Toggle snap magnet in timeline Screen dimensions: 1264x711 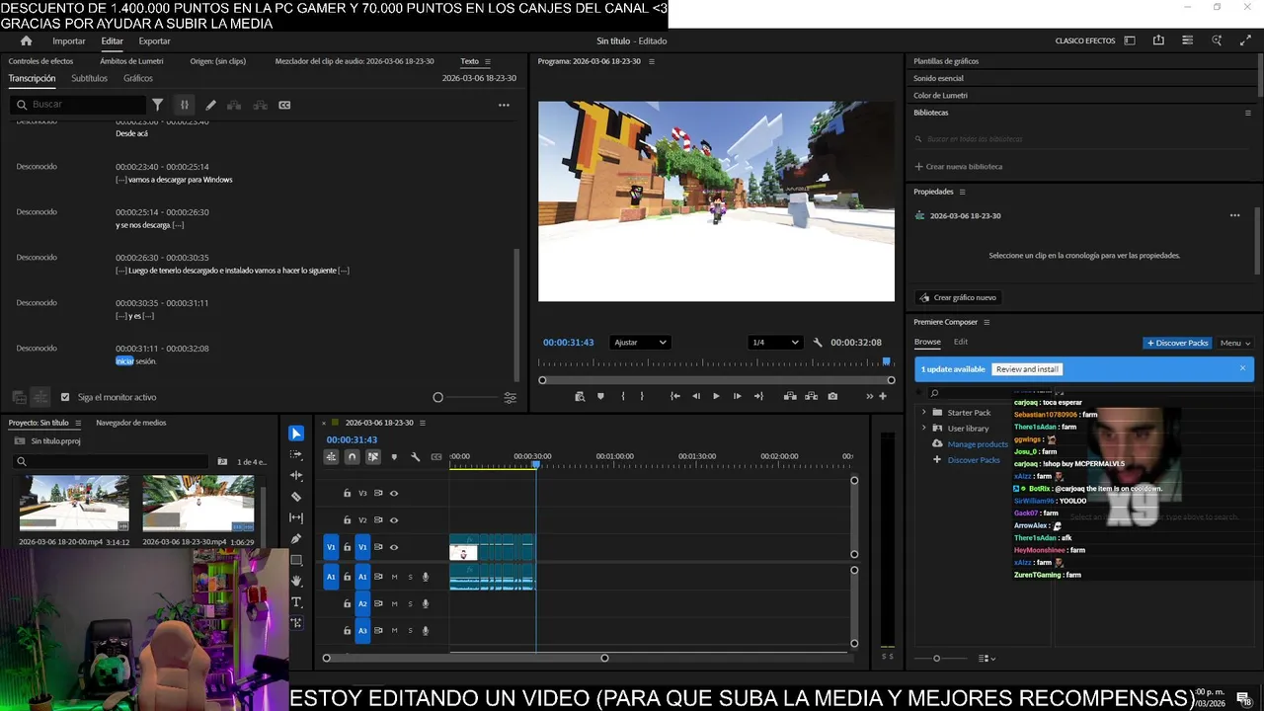pyautogui.click(x=352, y=456)
